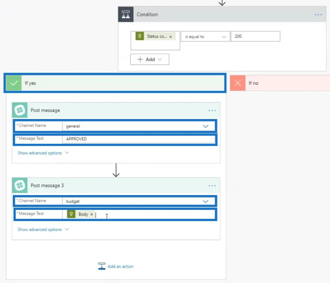The height and width of the screenshot is (283, 330).
Task: Click the Slack icon on Post message 3
Action: [20, 185]
